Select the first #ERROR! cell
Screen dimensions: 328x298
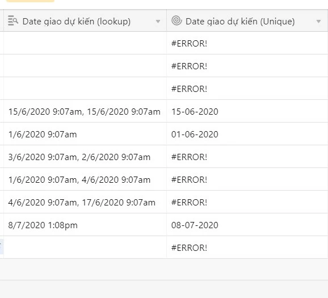point(247,43)
